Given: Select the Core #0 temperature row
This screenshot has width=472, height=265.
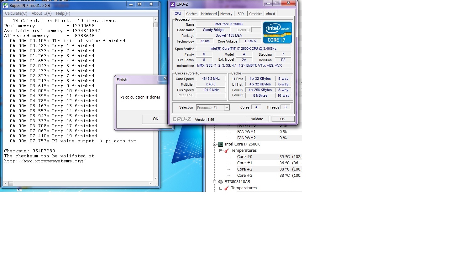Looking at the screenshot, I should [270, 157].
